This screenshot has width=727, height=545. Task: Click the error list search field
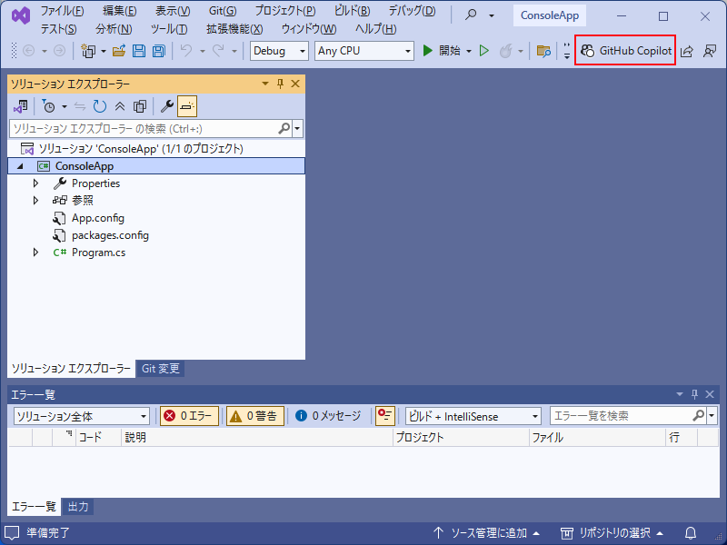(622, 416)
